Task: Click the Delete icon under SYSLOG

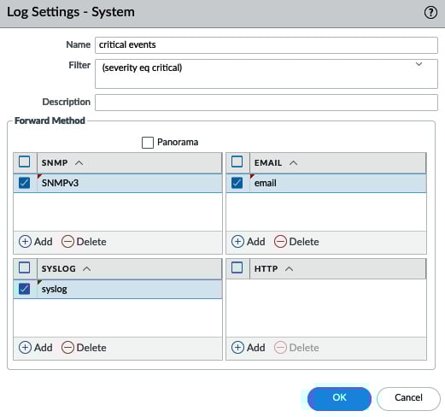Action: tap(67, 348)
